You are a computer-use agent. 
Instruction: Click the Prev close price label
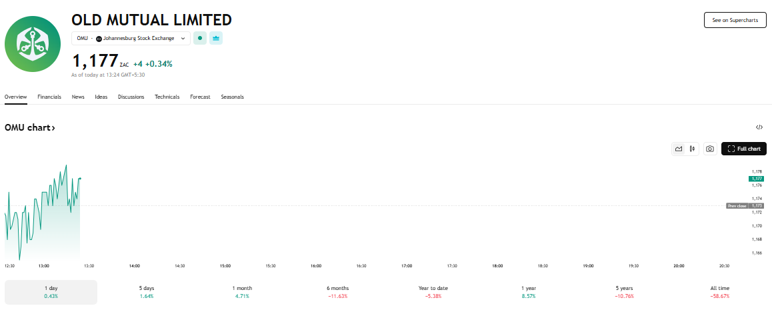737,205
